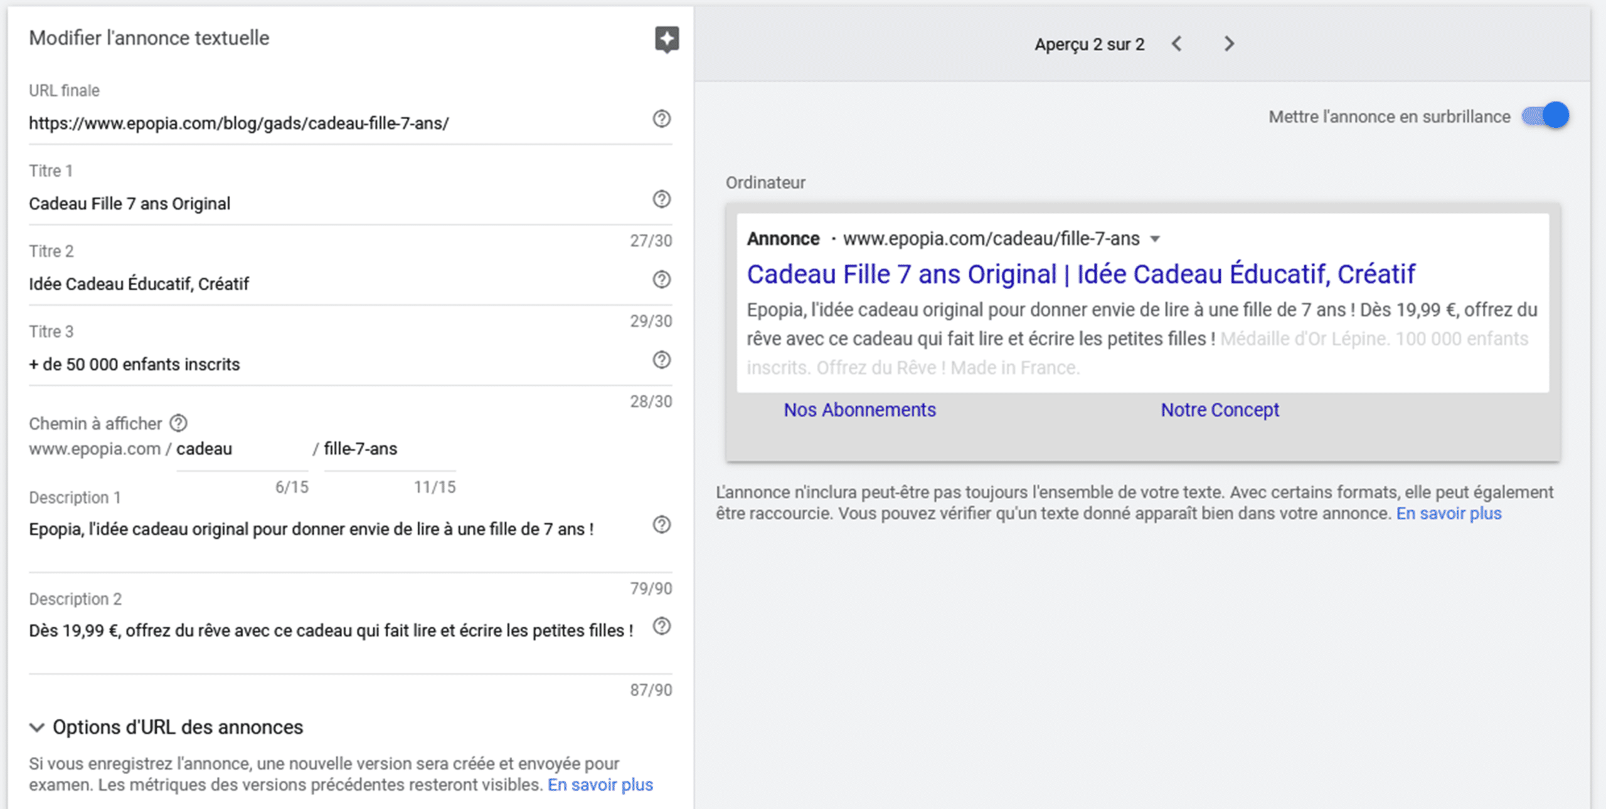The width and height of the screenshot is (1606, 809).
Task: Open help icon for Description 1
Action: (661, 524)
